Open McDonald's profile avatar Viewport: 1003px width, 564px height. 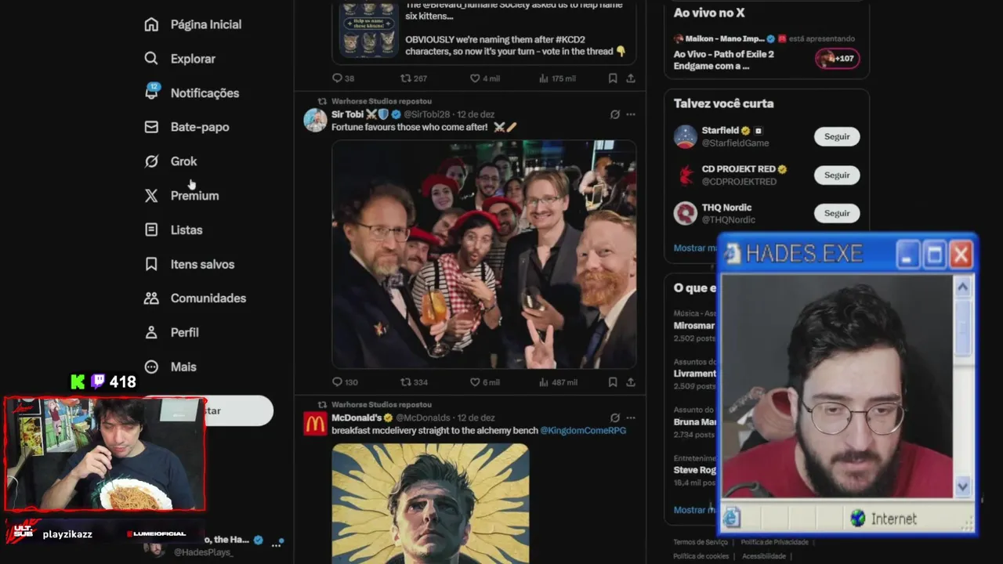point(315,424)
